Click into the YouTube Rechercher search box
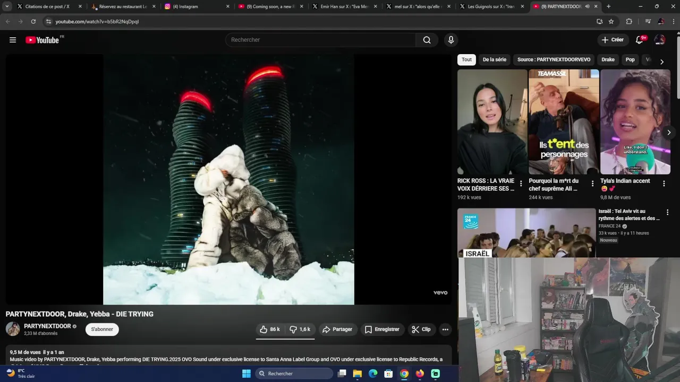Viewport: 680px width, 382px height. pyautogui.click(x=321, y=40)
